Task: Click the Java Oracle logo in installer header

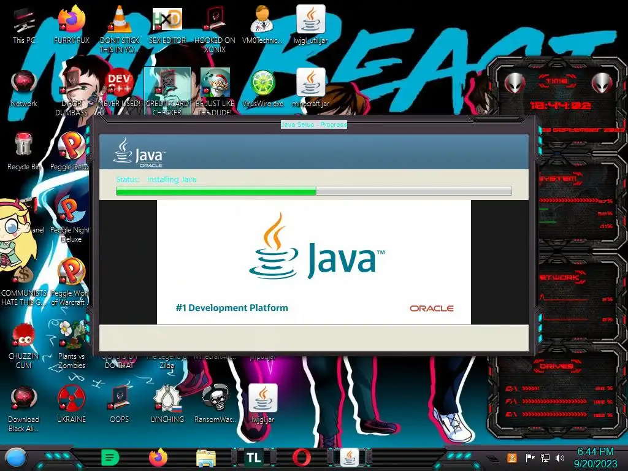Action: click(139, 153)
